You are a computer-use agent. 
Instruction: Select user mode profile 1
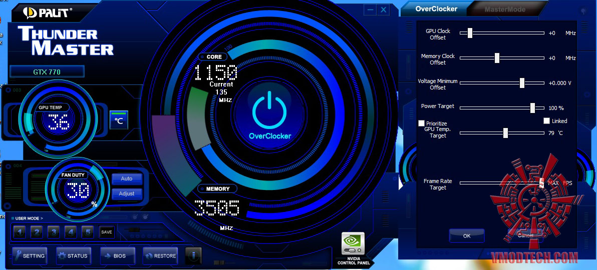pyautogui.click(x=20, y=232)
